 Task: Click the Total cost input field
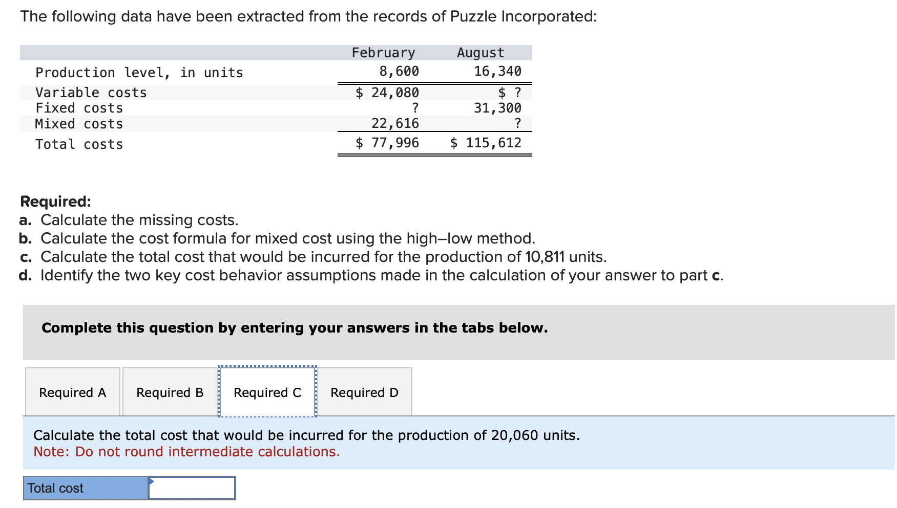pyautogui.click(x=192, y=488)
